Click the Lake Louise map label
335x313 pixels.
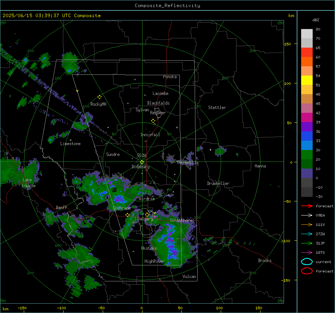tap(29, 183)
